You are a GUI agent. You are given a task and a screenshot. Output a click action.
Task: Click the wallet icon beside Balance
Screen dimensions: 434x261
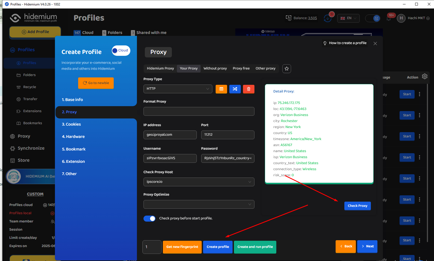289,18
